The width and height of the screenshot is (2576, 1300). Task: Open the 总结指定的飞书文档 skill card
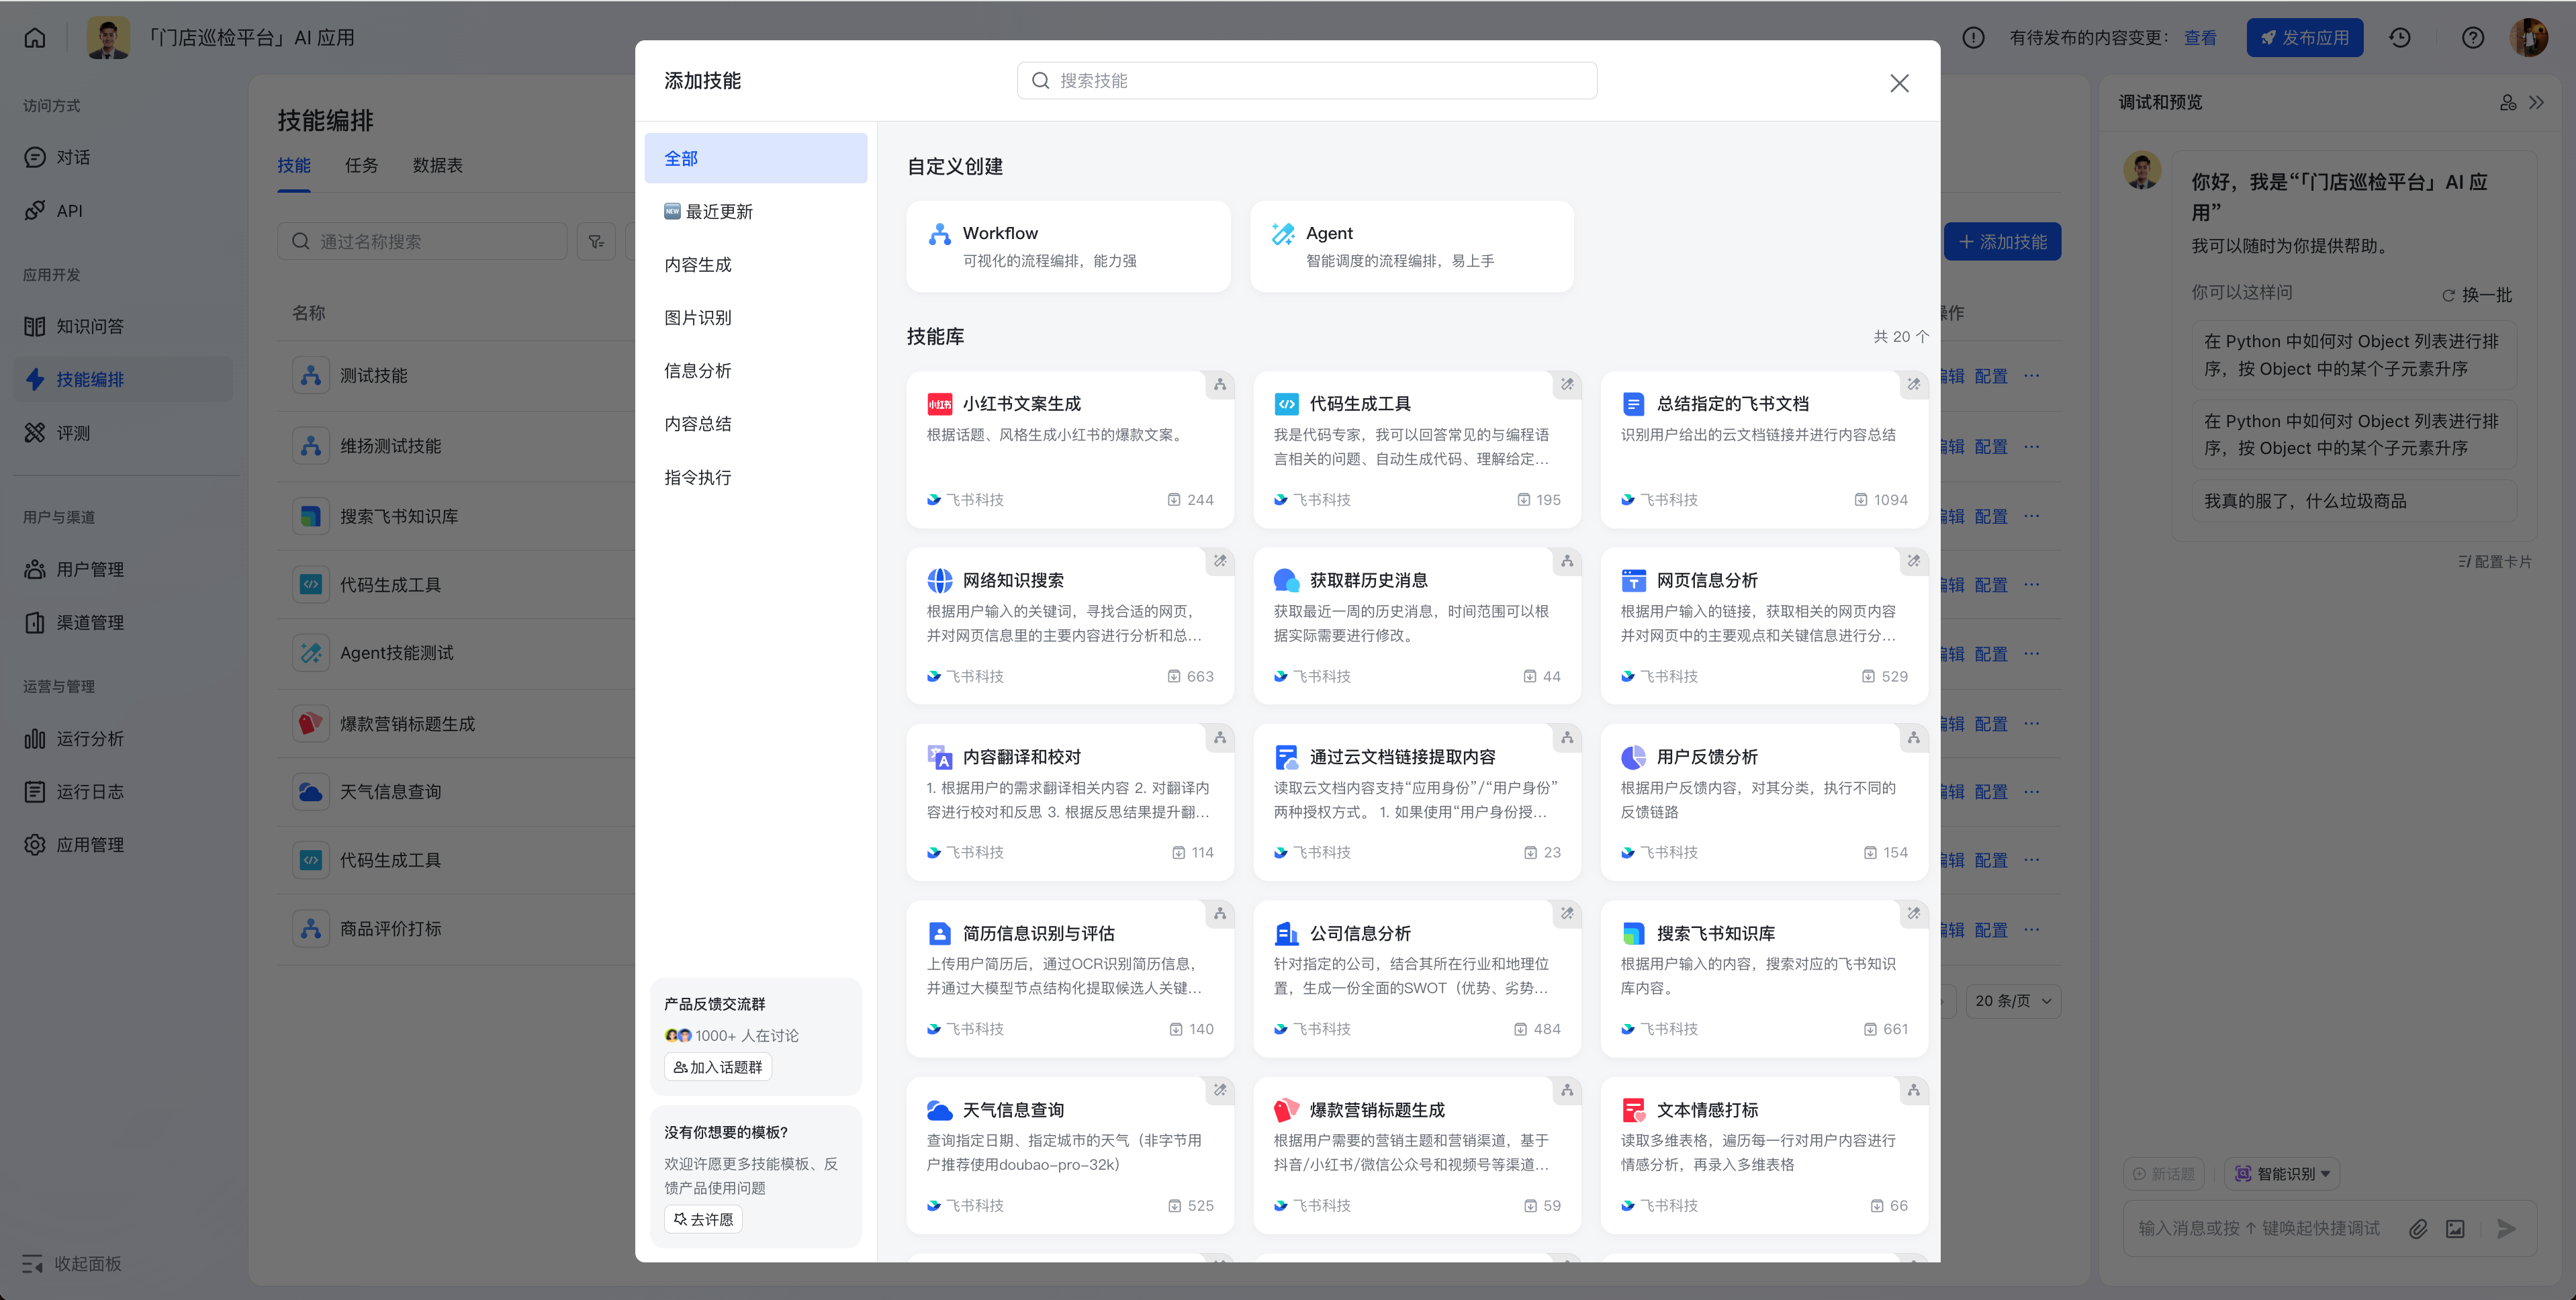1764,450
